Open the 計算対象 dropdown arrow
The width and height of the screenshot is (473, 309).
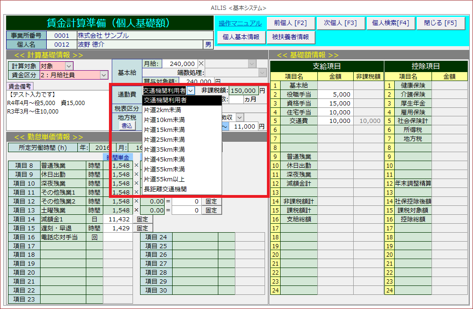click(x=69, y=66)
